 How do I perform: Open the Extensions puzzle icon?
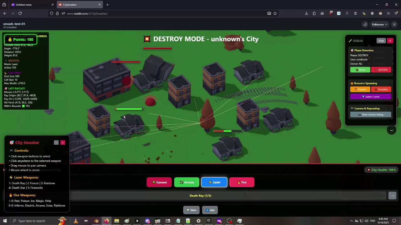pos(314,13)
